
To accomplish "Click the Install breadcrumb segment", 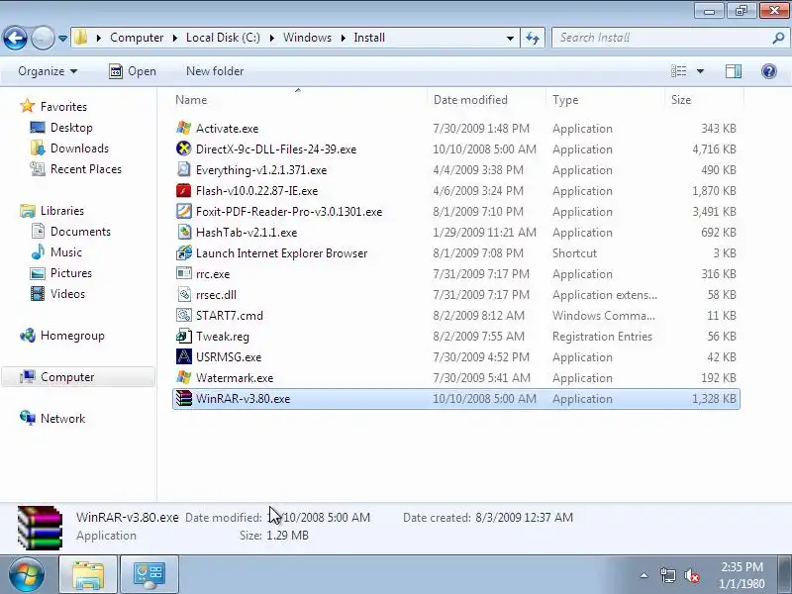I will [x=369, y=38].
